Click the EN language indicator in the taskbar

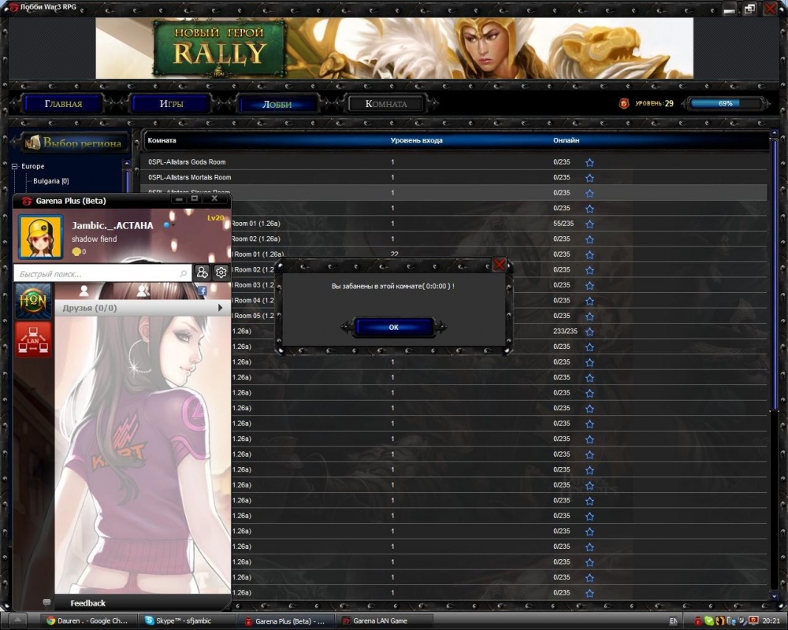pyautogui.click(x=674, y=621)
